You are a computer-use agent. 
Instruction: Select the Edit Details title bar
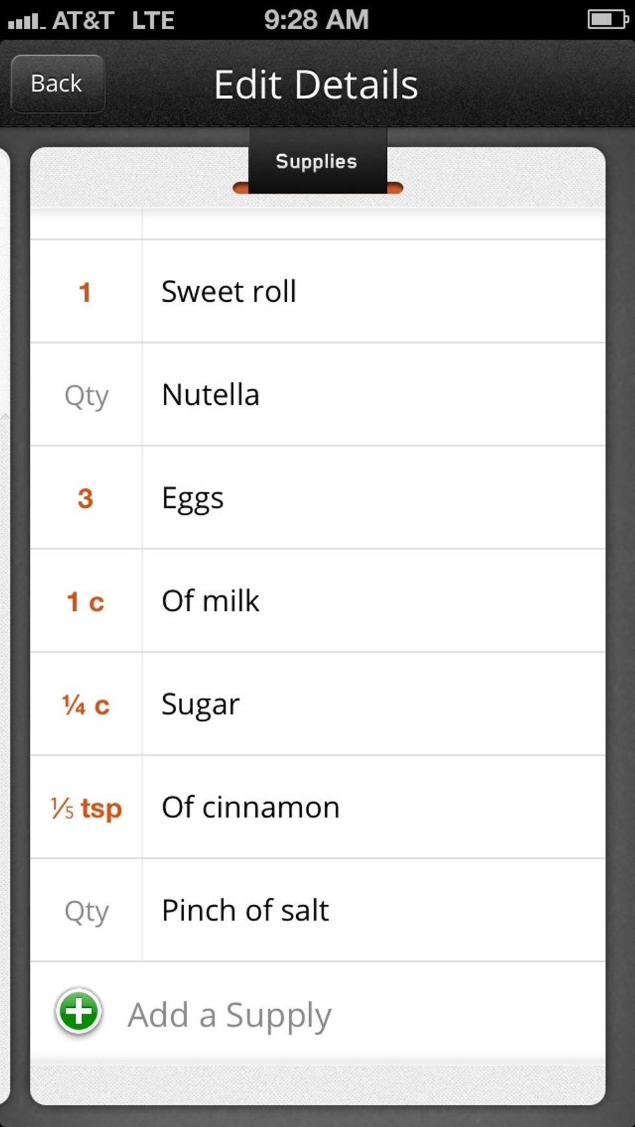coord(316,84)
